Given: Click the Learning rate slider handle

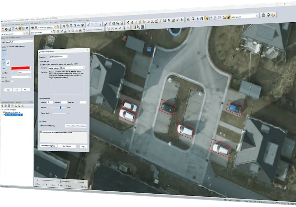Looking at the screenshot, I should [61, 107].
